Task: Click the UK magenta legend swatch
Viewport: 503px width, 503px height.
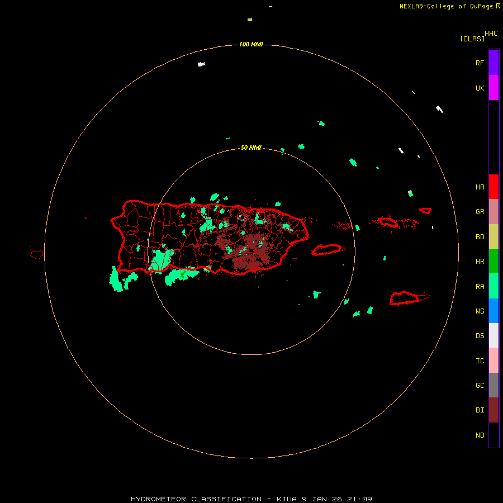Action: [x=493, y=87]
